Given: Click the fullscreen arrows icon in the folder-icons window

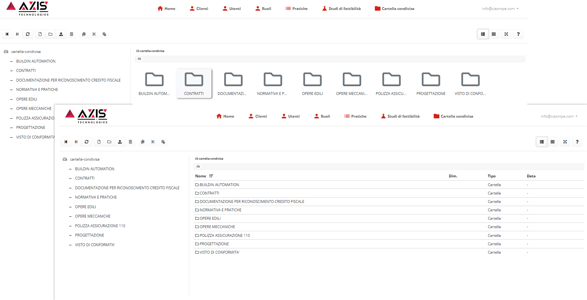Looking at the screenshot, I should [506, 34].
